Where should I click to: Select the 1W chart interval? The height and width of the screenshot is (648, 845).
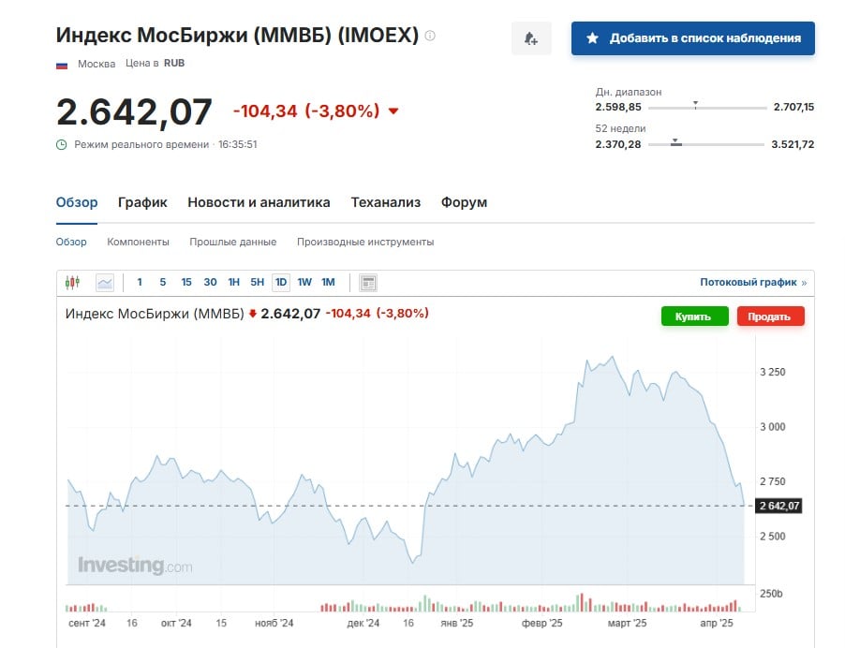coord(304,282)
